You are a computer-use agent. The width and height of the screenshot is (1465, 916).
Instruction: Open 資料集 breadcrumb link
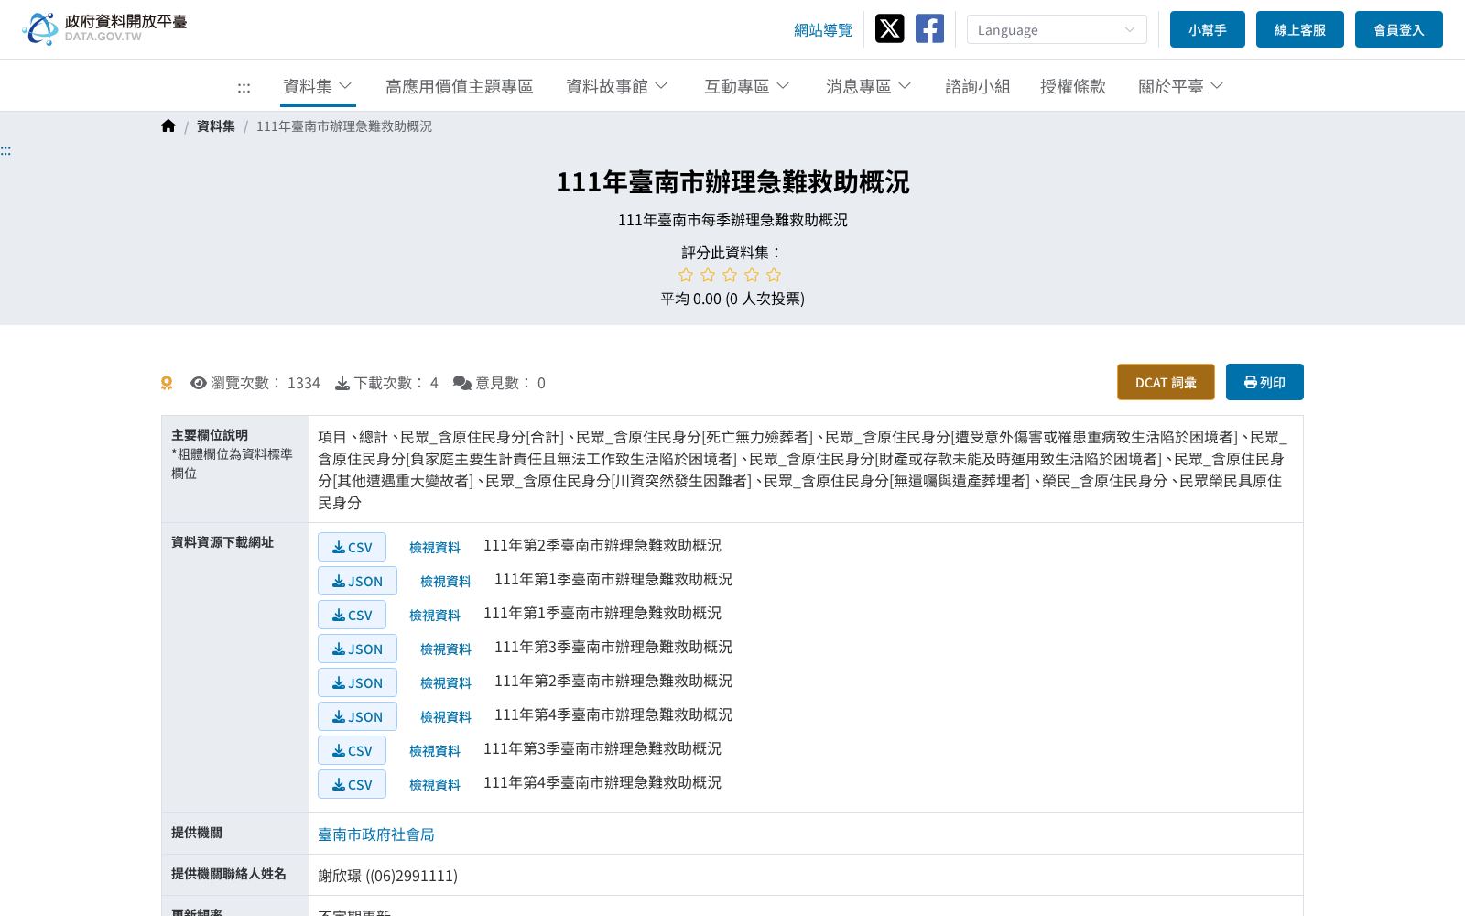coord(216,126)
